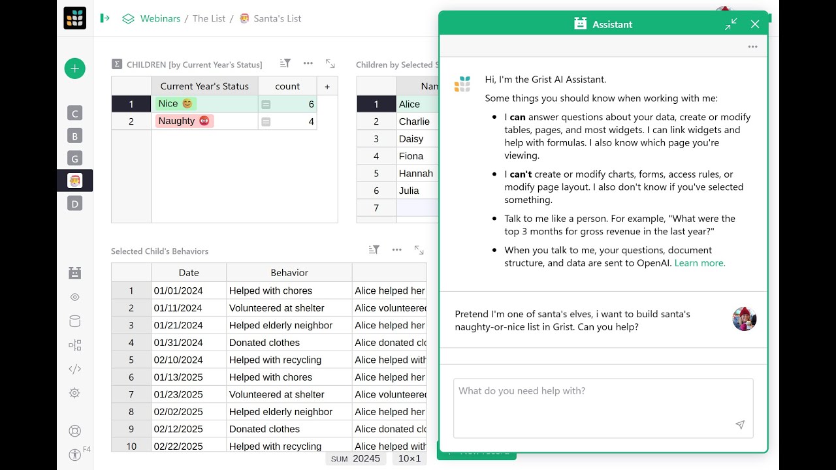
Task: Click the Date column header
Action: click(x=189, y=273)
